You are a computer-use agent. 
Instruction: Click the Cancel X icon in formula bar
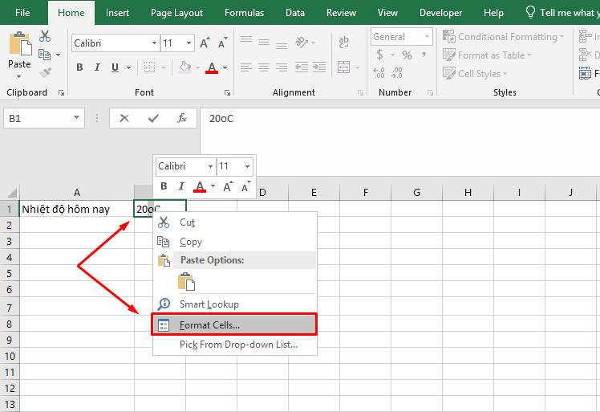[124, 118]
